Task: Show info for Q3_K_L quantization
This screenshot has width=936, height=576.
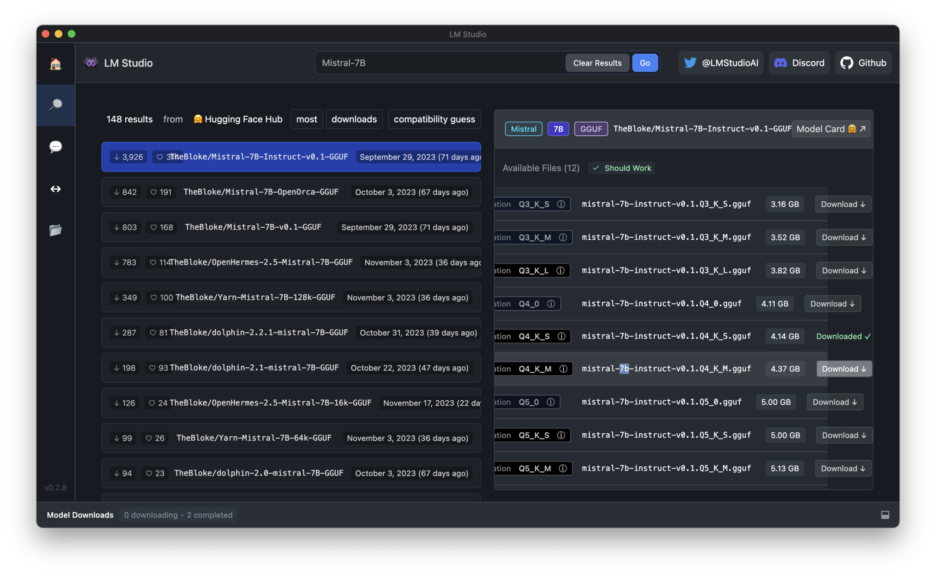Action: [x=561, y=270]
